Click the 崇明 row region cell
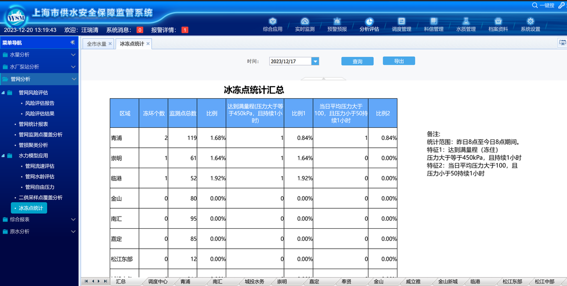The width and height of the screenshot is (567, 286). click(x=125, y=158)
